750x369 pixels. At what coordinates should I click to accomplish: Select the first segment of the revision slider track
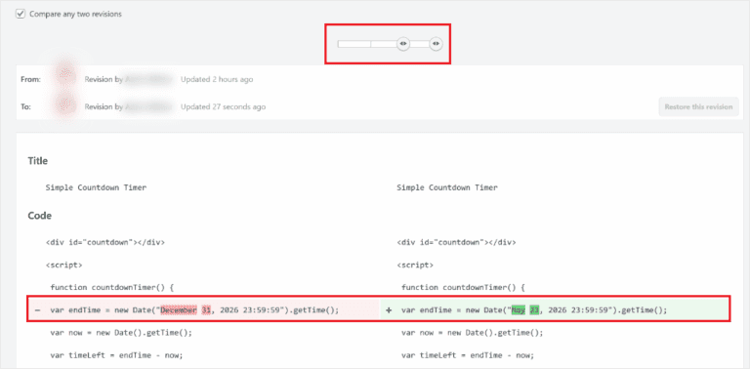(354, 44)
